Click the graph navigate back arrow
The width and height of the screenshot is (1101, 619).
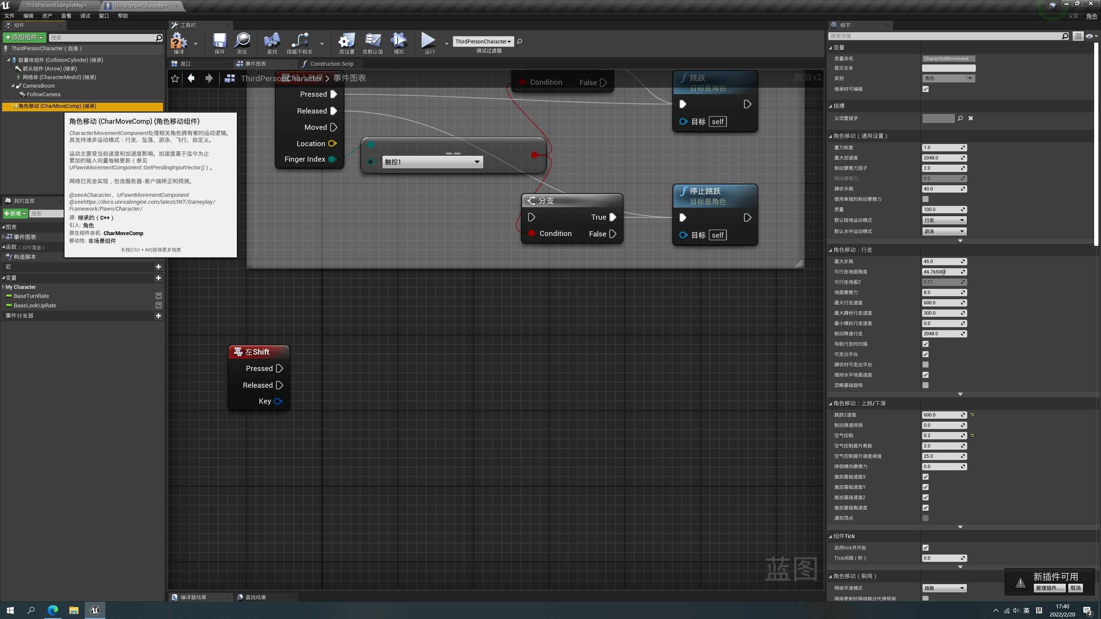[x=191, y=78]
